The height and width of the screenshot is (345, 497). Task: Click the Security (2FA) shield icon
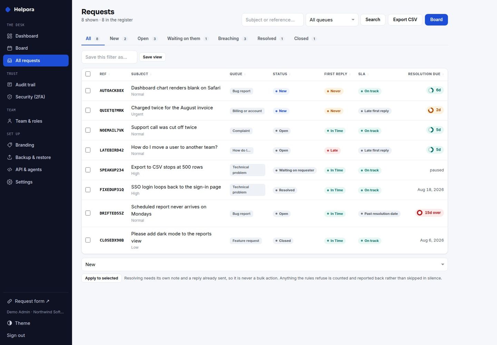click(x=10, y=97)
